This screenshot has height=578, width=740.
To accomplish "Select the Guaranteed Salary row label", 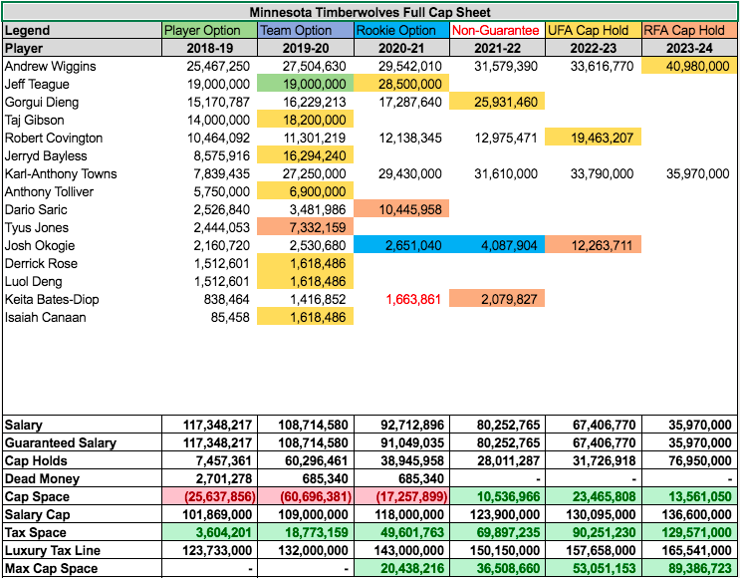I will click(x=82, y=442).
